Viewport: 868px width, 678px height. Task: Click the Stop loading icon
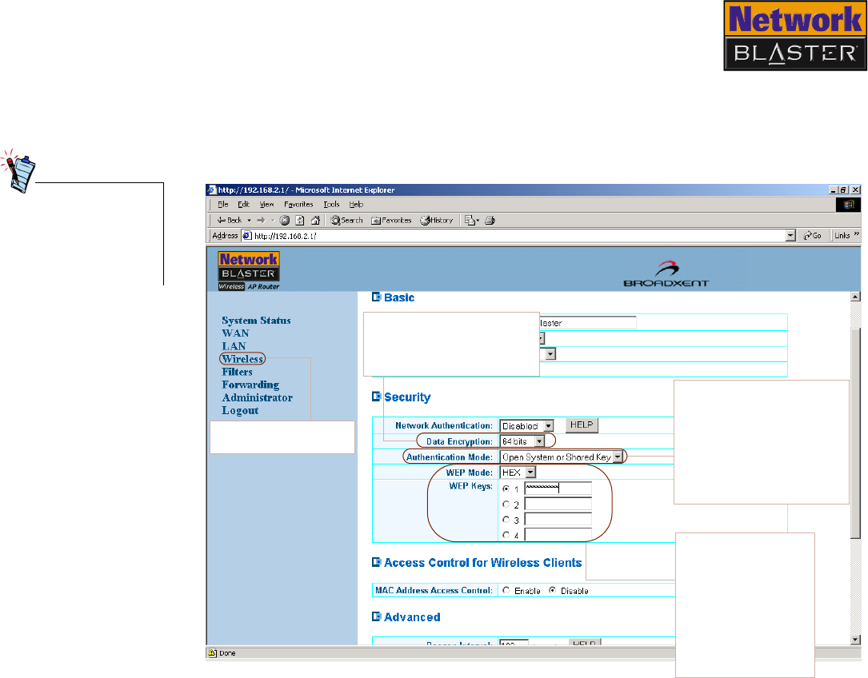(285, 221)
